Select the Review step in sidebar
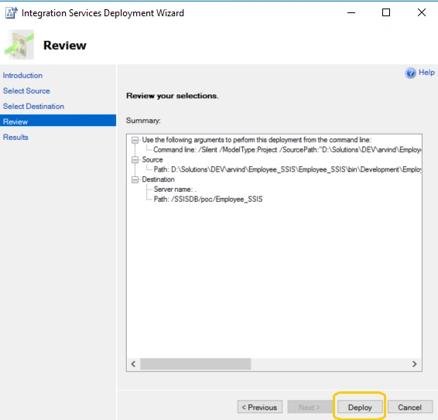This screenshot has height=420, width=438. 58,121
